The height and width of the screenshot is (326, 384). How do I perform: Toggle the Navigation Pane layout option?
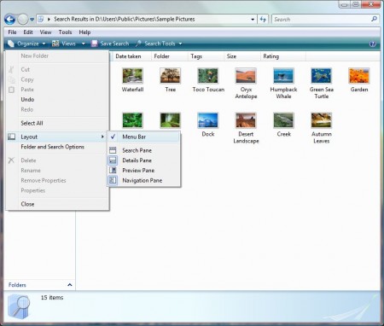[x=143, y=180]
